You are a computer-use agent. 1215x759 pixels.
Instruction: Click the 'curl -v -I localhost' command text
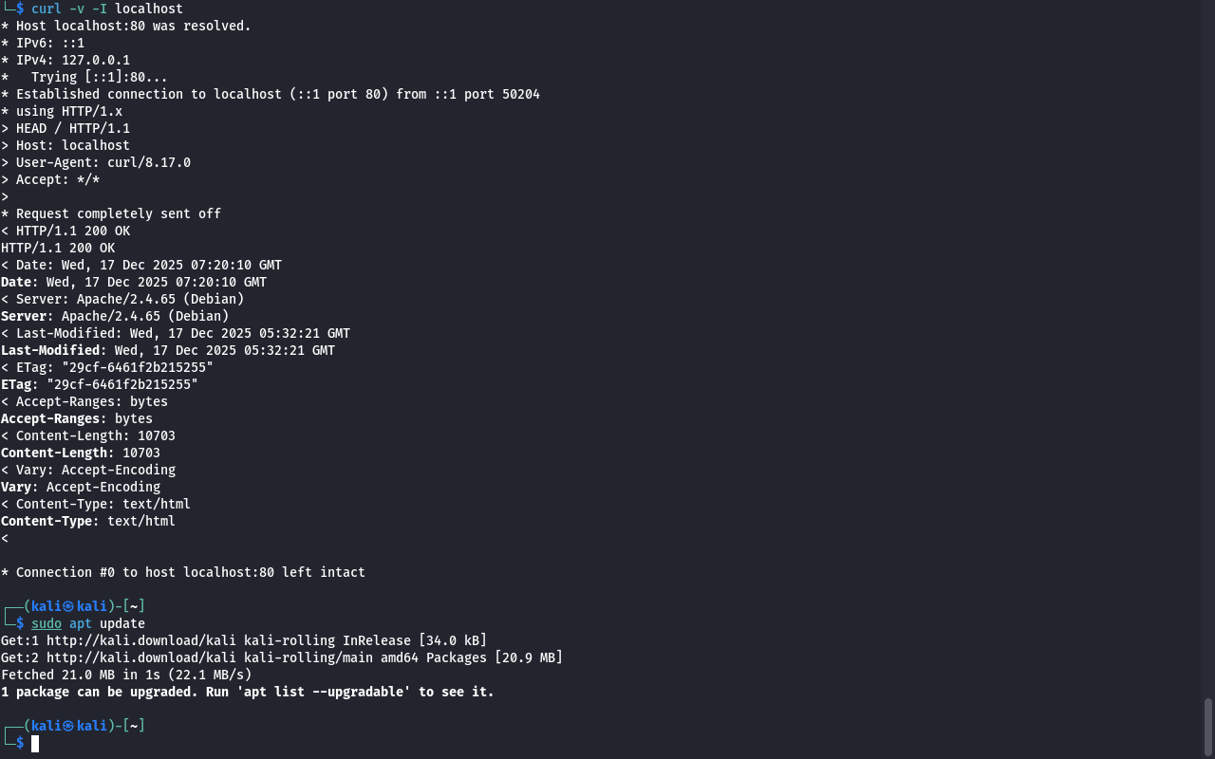click(107, 9)
